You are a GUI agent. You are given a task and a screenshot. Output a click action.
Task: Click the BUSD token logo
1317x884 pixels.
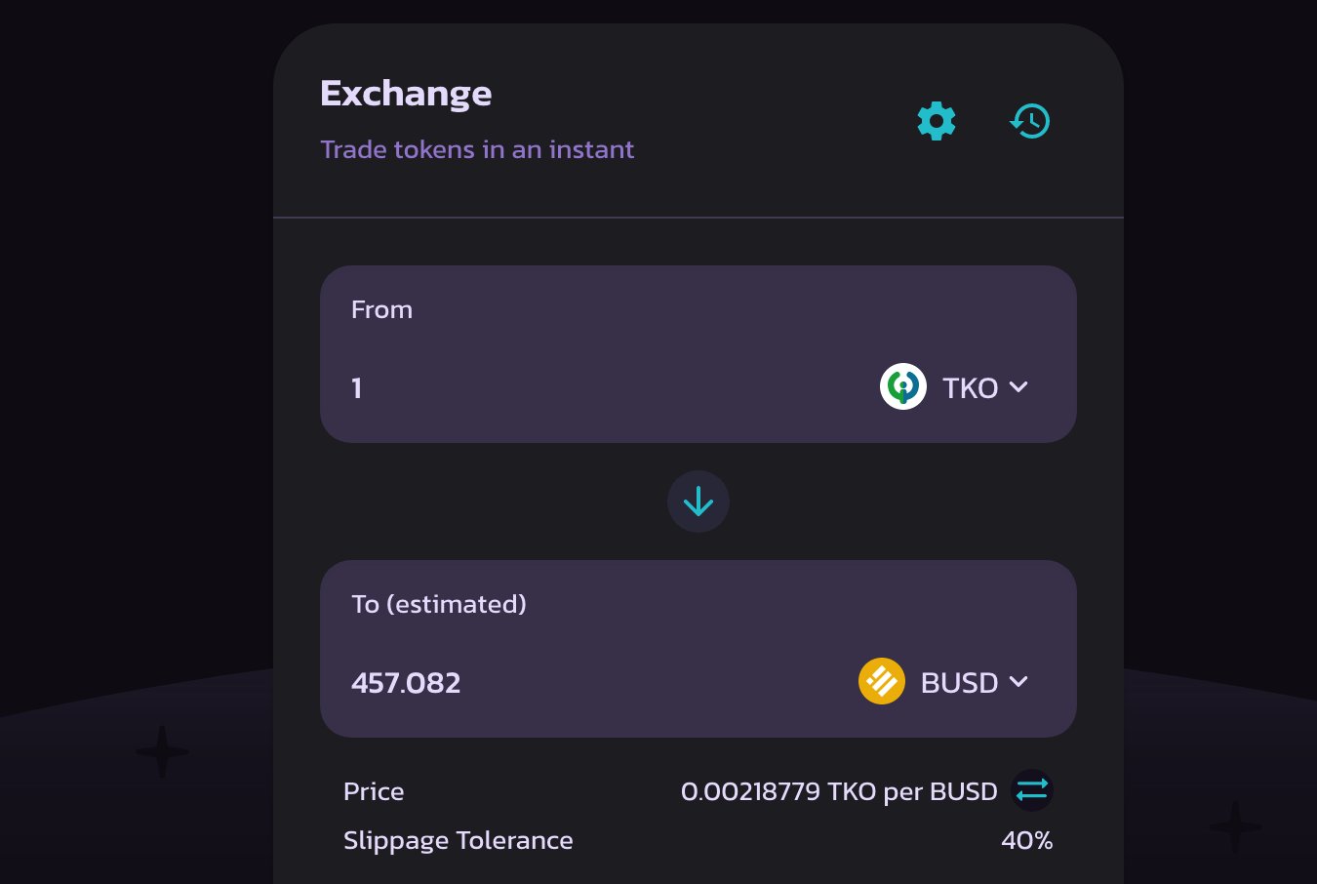coord(882,681)
